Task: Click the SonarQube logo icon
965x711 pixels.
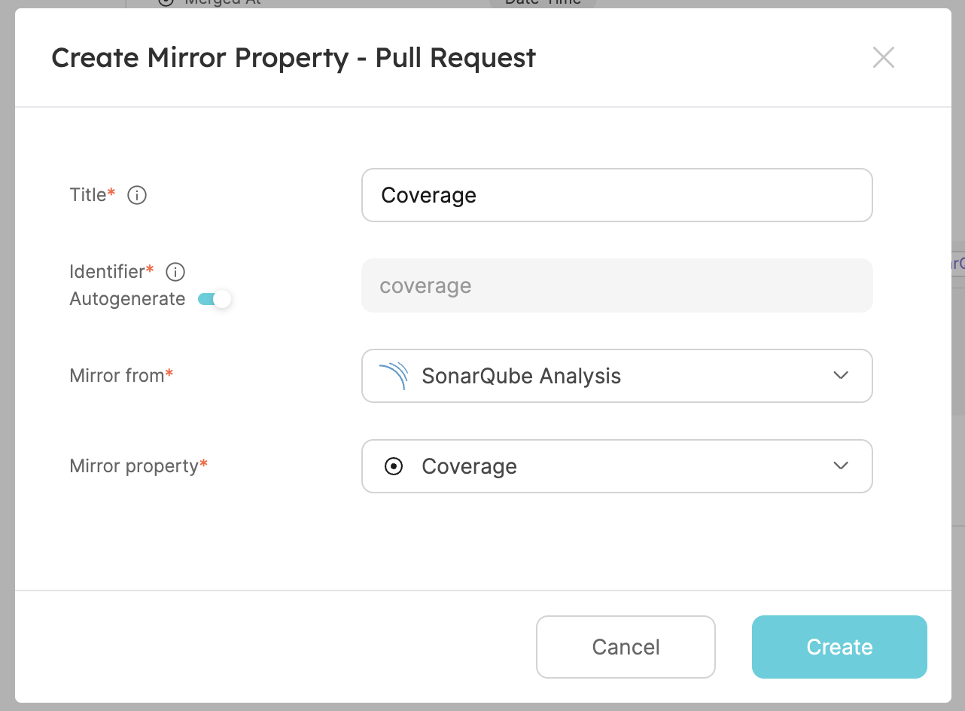Action: click(393, 376)
